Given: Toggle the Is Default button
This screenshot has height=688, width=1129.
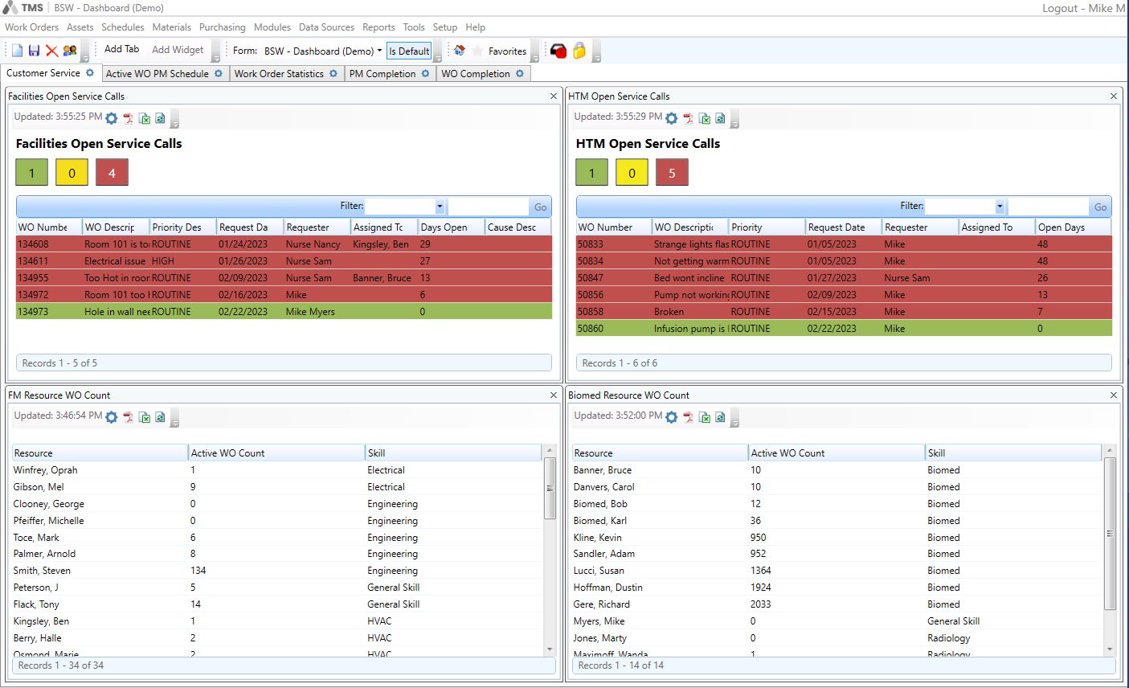Looking at the screenshot, I should point(409,51).
